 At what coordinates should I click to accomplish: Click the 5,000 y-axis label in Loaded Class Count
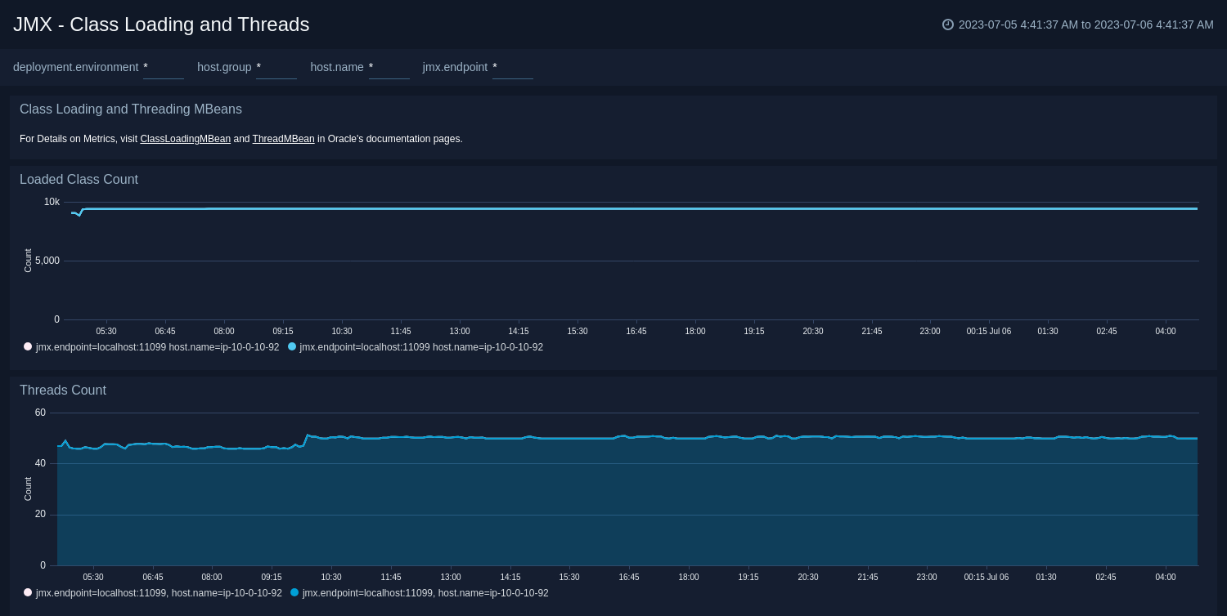[x=47, y=261]
